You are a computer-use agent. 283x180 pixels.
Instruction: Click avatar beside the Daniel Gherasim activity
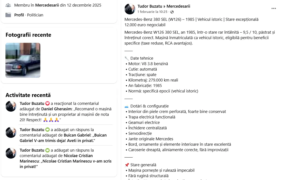click(x=11, y=106)
